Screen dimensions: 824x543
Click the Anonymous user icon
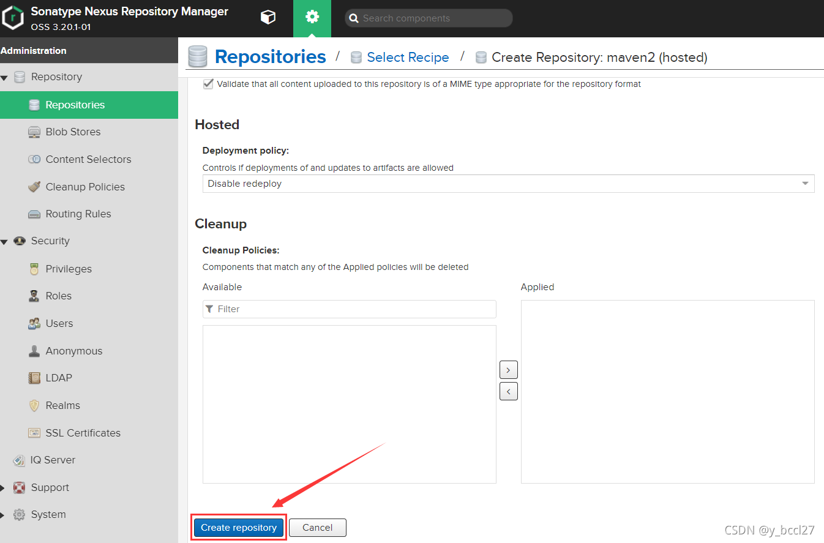[x=34, y=351]
